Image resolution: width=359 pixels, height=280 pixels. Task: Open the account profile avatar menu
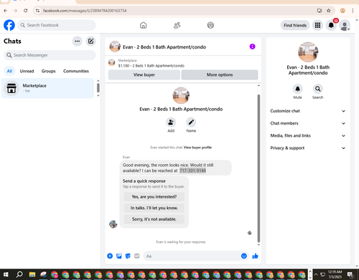(345, 26)
